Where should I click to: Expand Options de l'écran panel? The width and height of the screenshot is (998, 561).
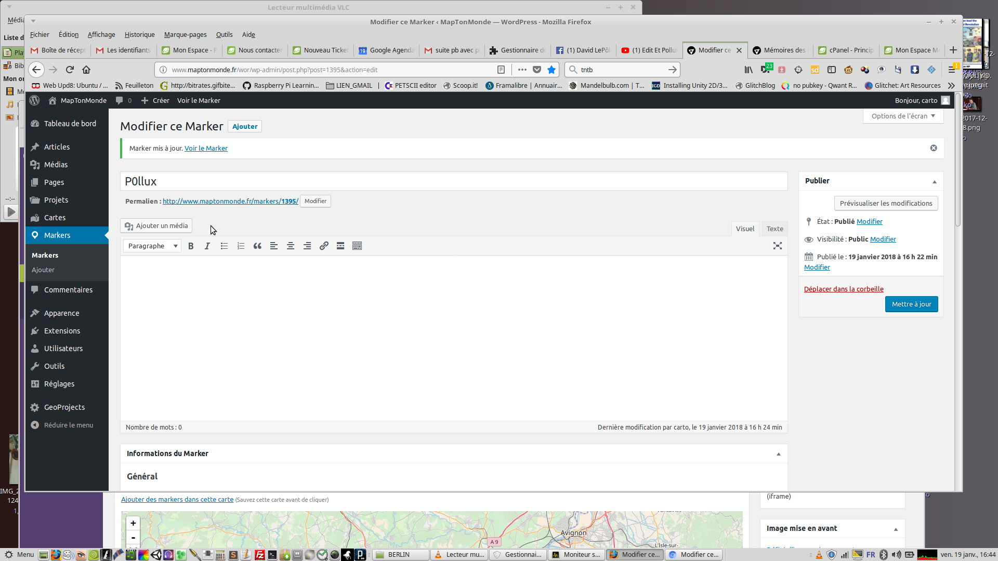(903, 116)
